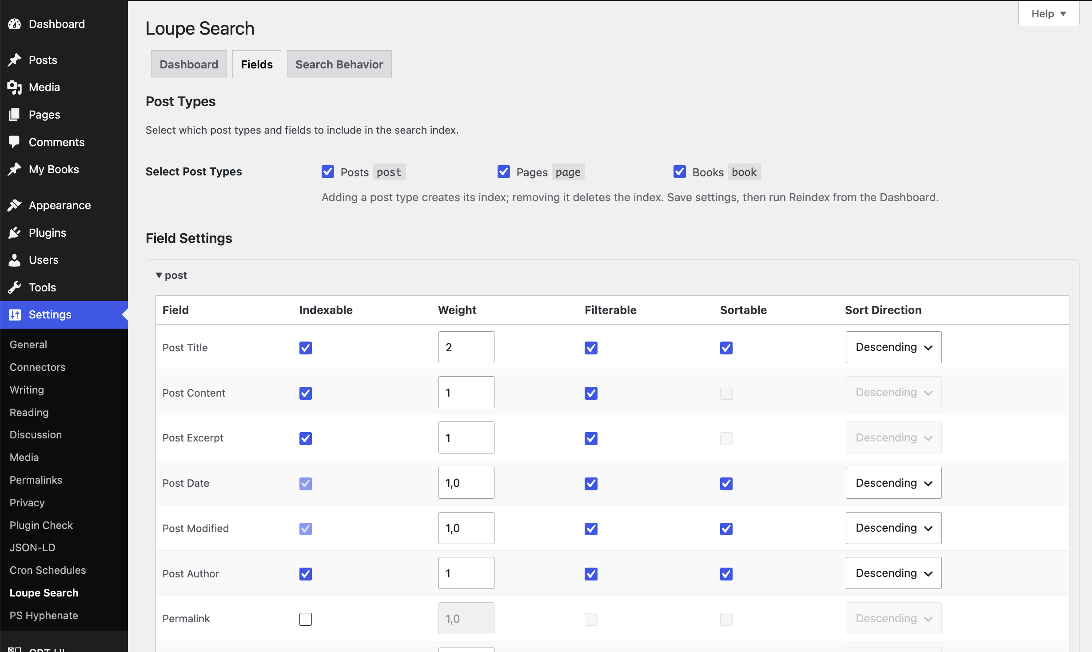Click the Weight field for Post Modified
The image size is (1092, 652).
click(x=466, y=528)
